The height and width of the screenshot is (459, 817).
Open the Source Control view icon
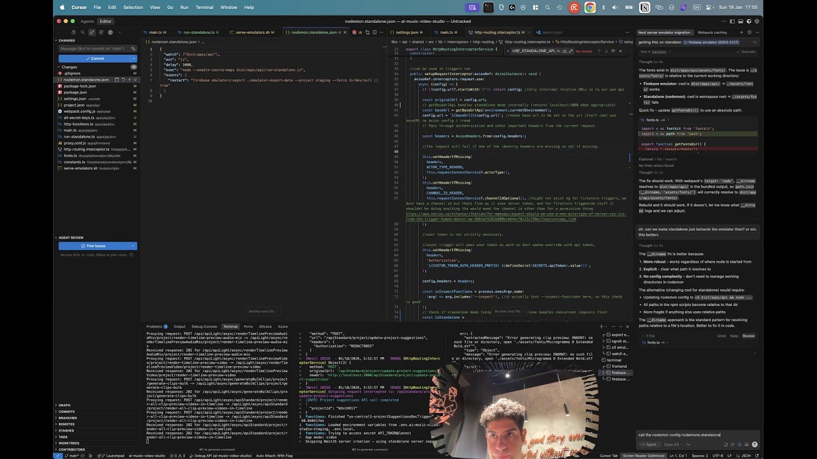click(92, 32)
